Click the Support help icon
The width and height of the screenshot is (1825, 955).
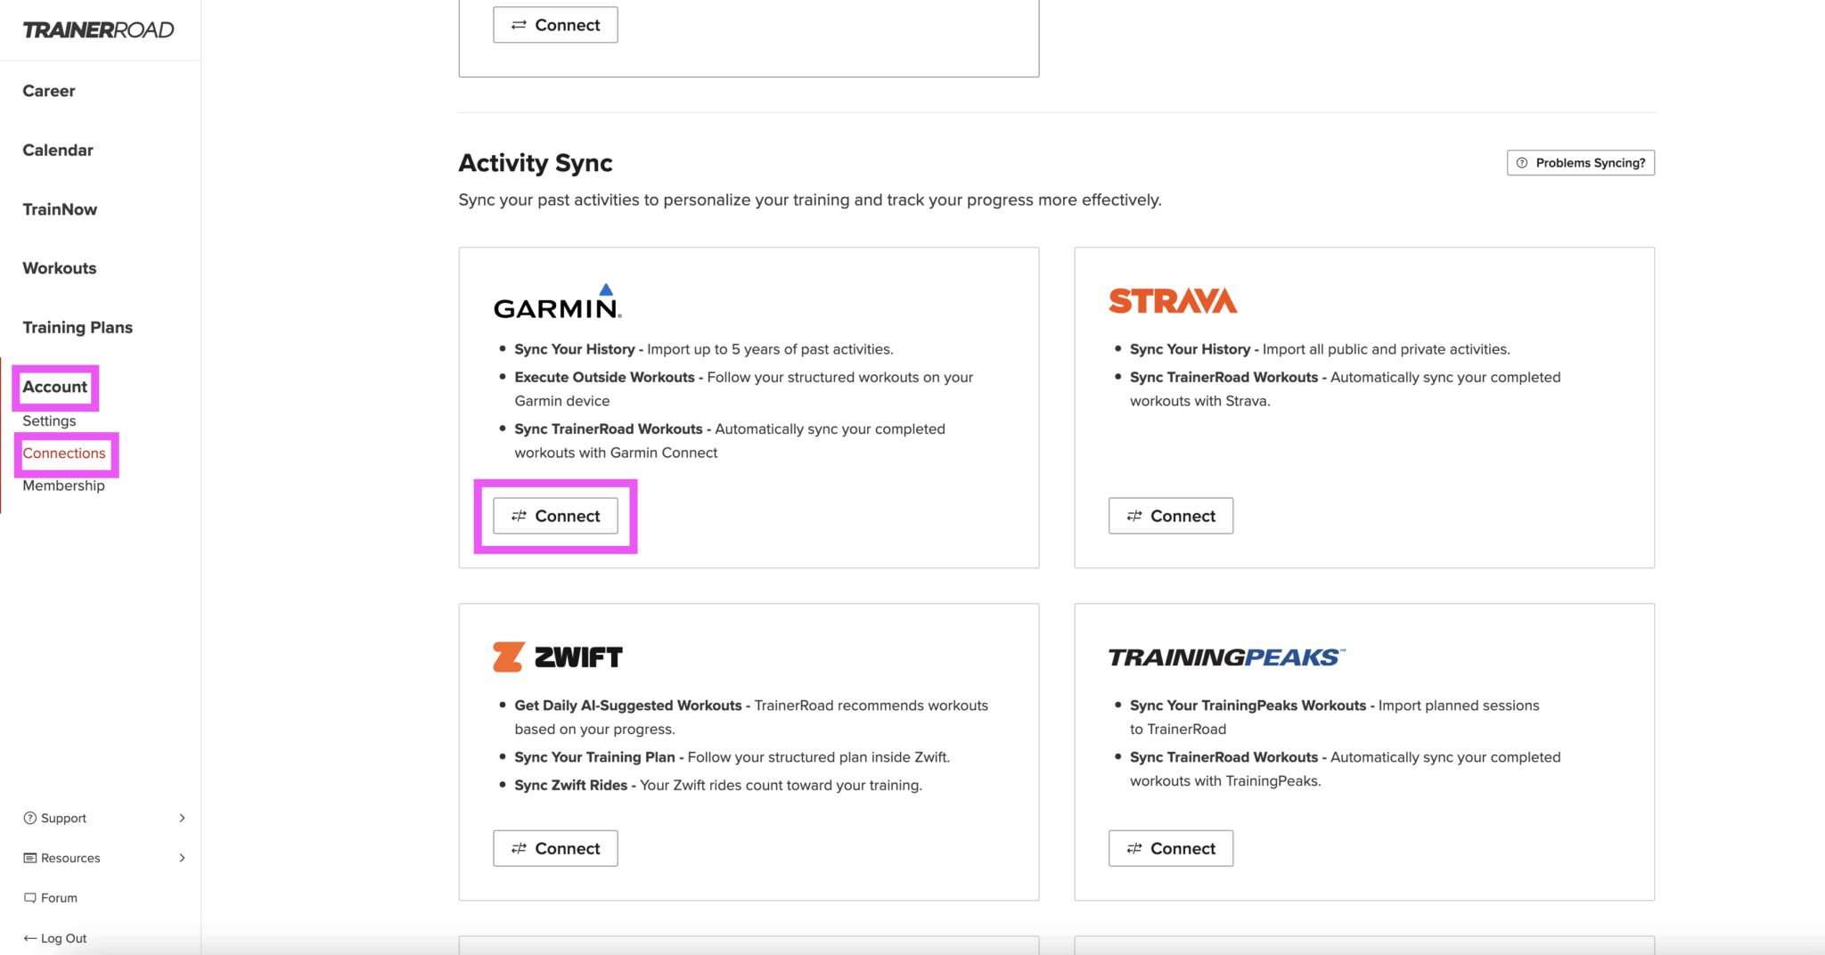coord(29,817)
